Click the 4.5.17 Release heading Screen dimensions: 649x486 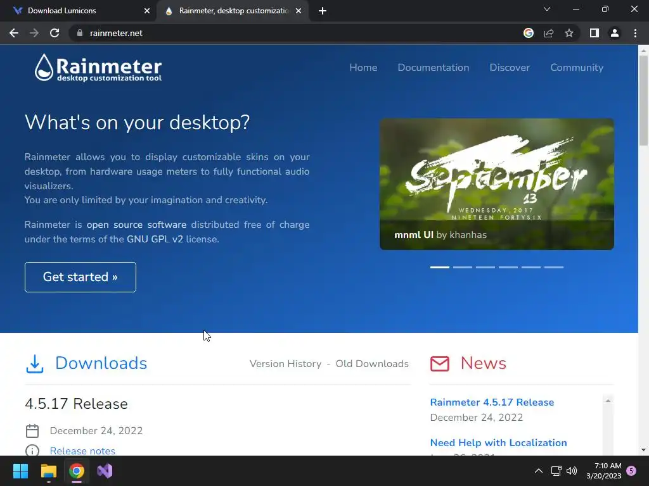(76, 404)
